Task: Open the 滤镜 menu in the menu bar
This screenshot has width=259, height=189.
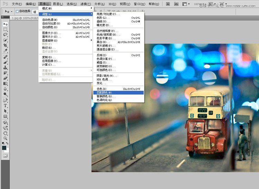Action: [85, 4]
